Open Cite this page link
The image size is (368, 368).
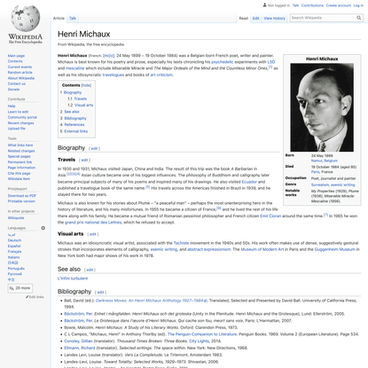(19, 173)
